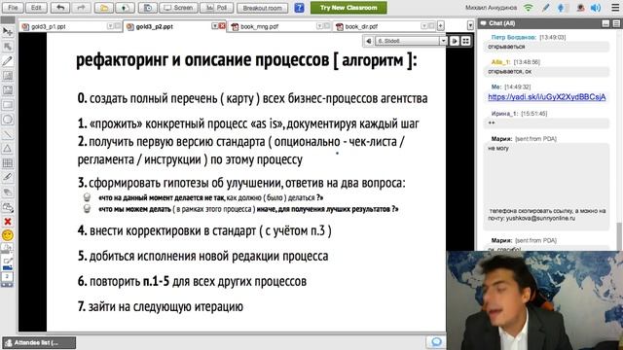Toggle the pen permission icon in header
Image resolution: width=623 pixels, height=350 pixels.
(545, 8)
